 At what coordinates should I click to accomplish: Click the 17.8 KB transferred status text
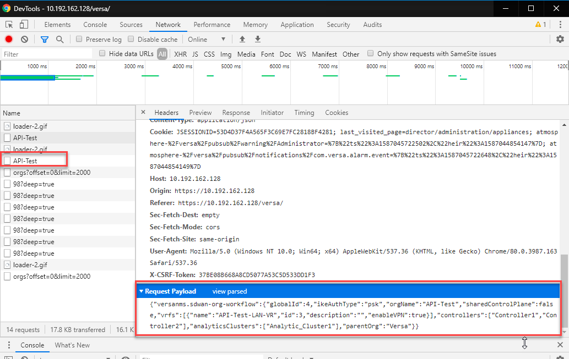(x=78, y=330)
